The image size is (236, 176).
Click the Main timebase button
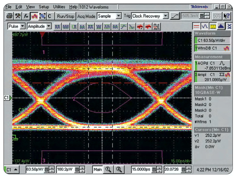tap(98, 169)
